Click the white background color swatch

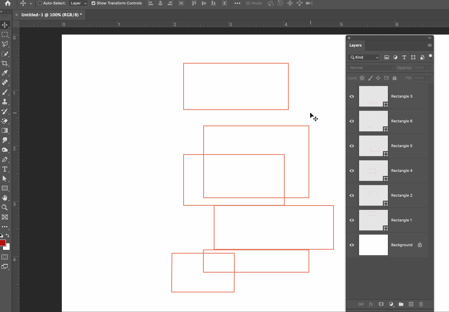[8, 247]
